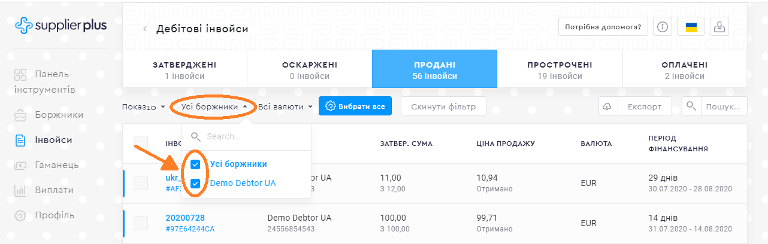This screenshot has height=244, width=768.
Task: Click the debtor Search field in dropdown
Action: [252, 137]
